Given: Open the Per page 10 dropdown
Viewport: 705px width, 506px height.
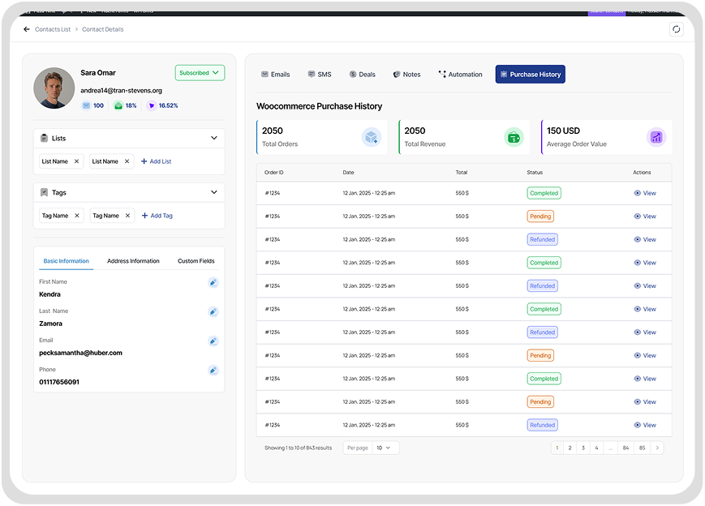Looking at the screenshot, I should click(383, 448).
